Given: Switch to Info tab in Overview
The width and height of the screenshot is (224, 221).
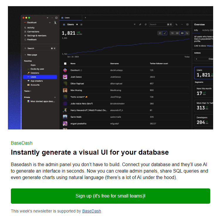Looking at the screenshot, I should [196, 30].
